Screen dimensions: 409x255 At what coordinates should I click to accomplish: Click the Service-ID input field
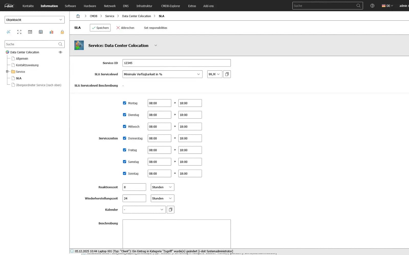[x=176, y=63]
